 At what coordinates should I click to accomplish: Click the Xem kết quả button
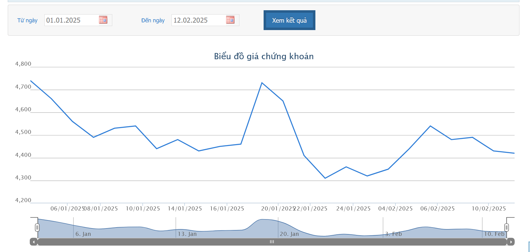point(289,20)
